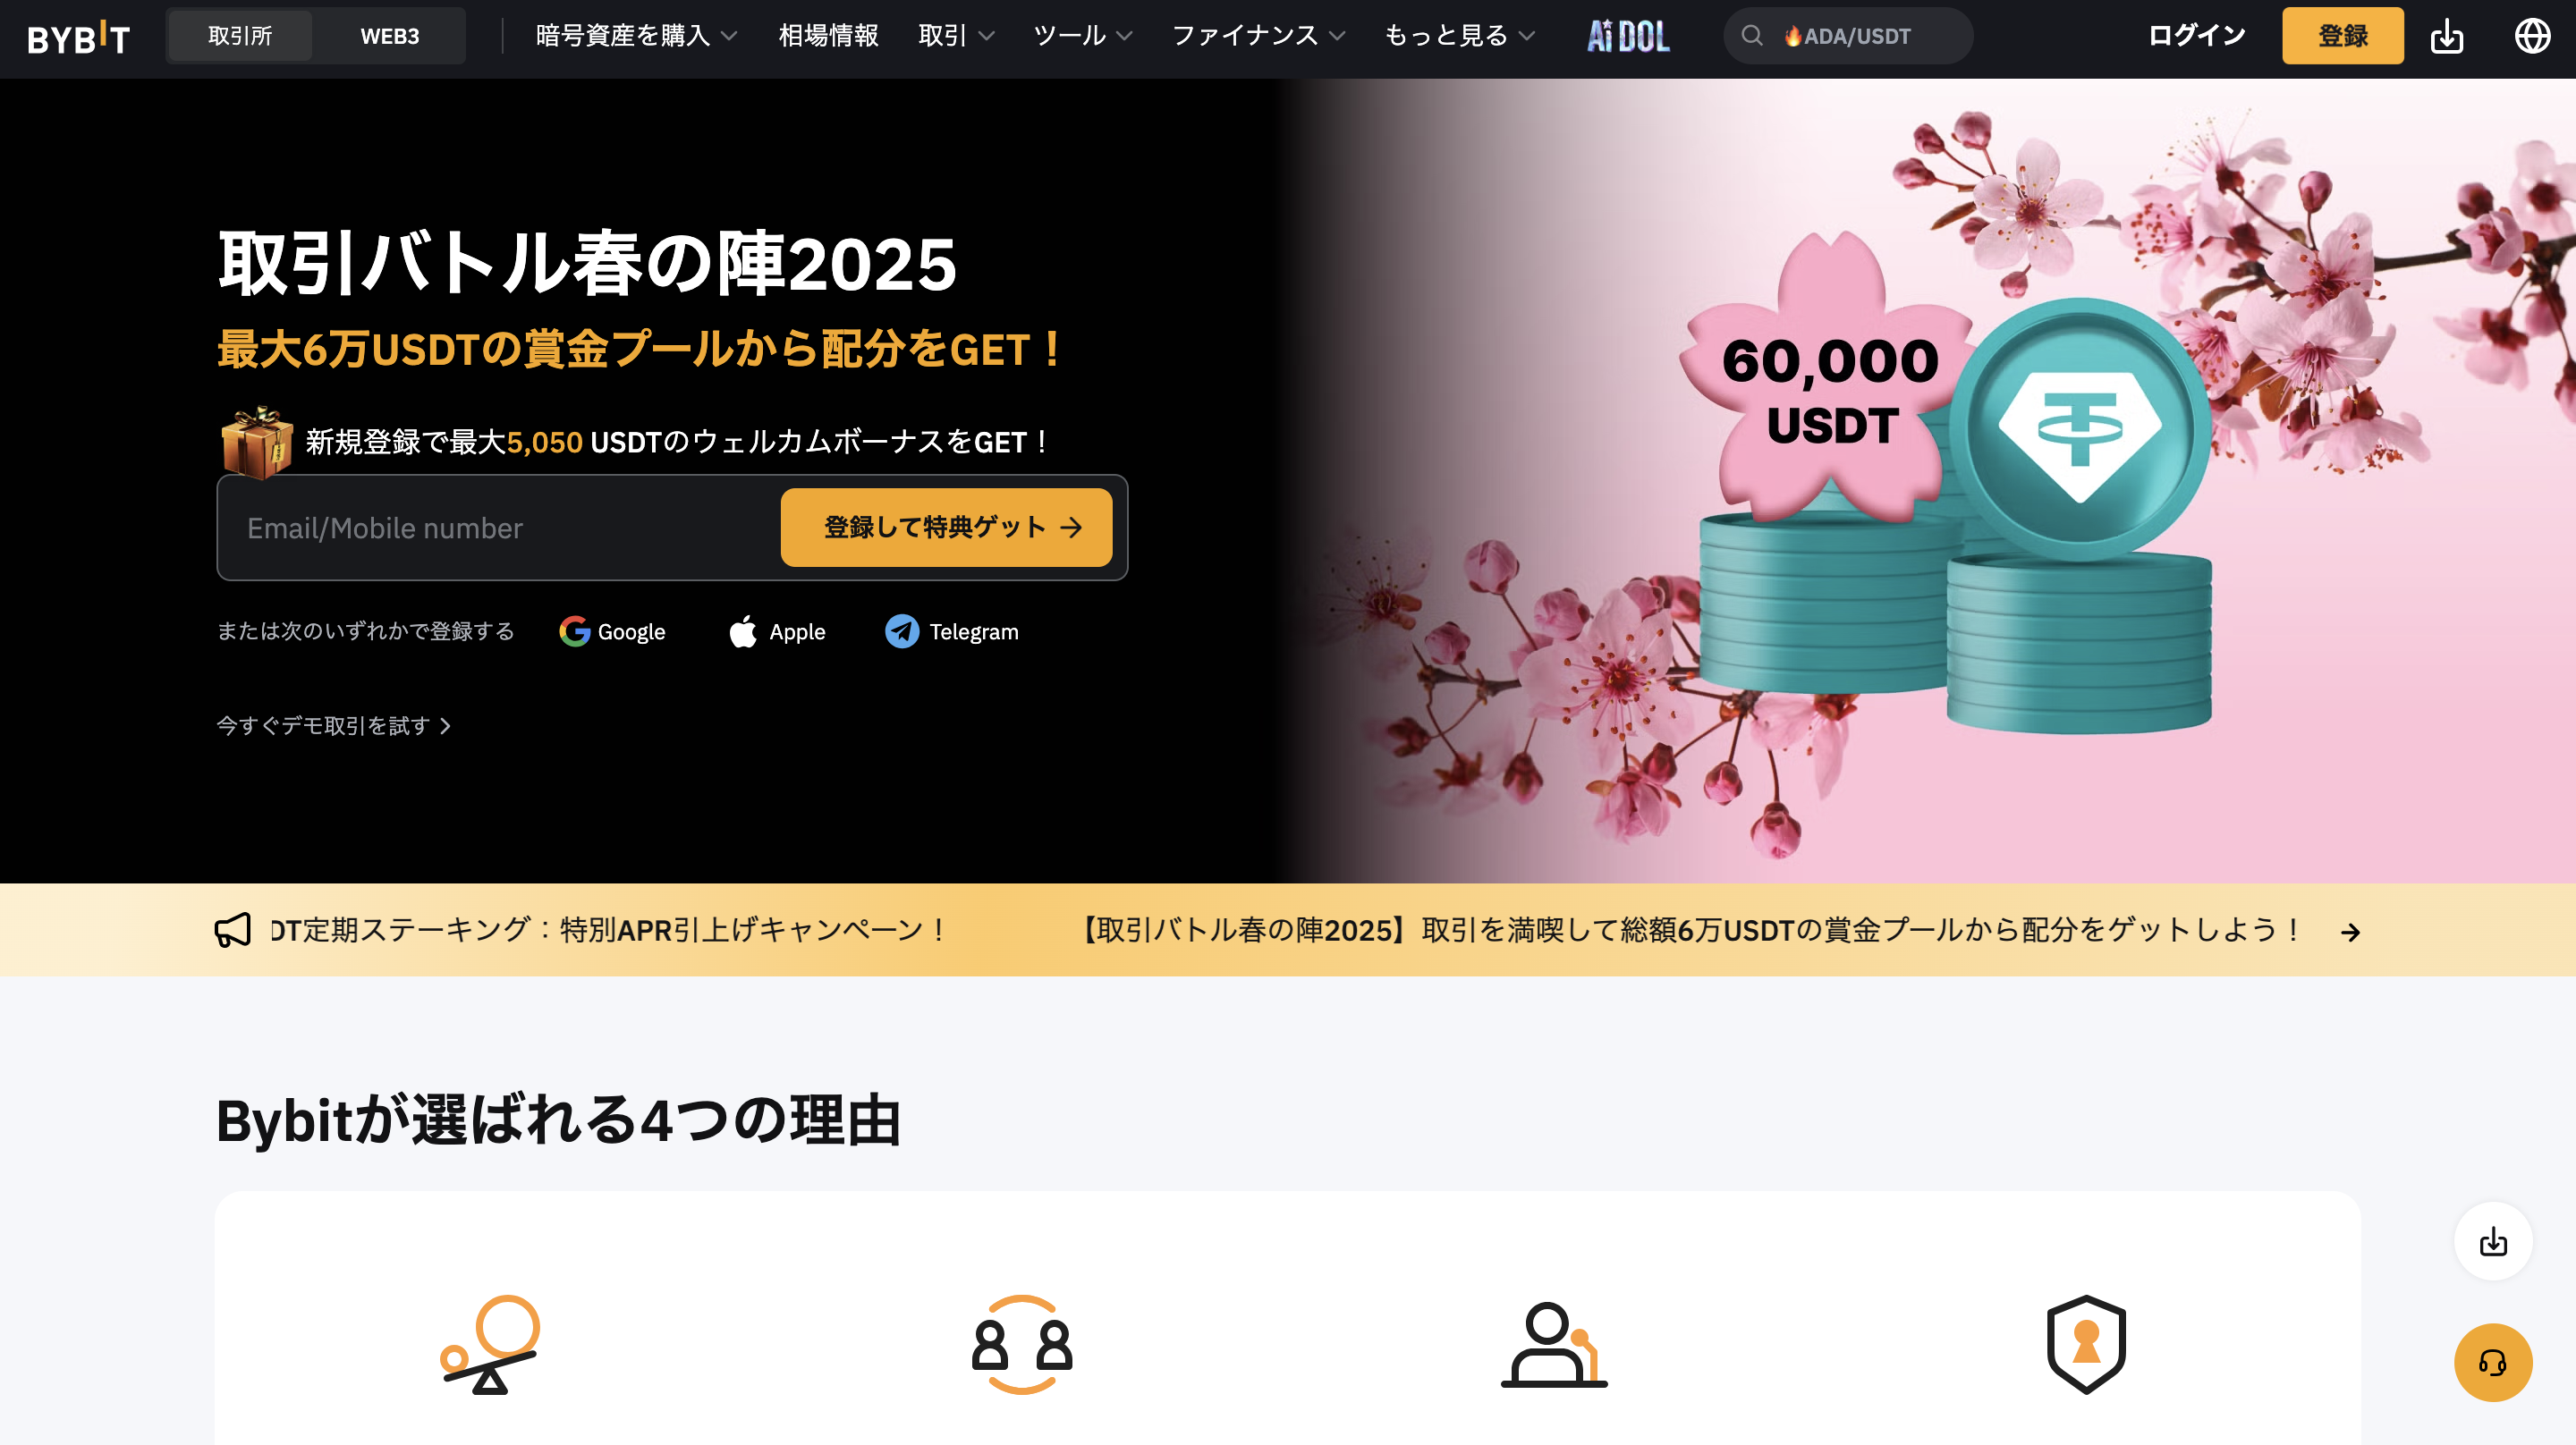
Task: Click the header app download icon
Action: coord(2446,37)
